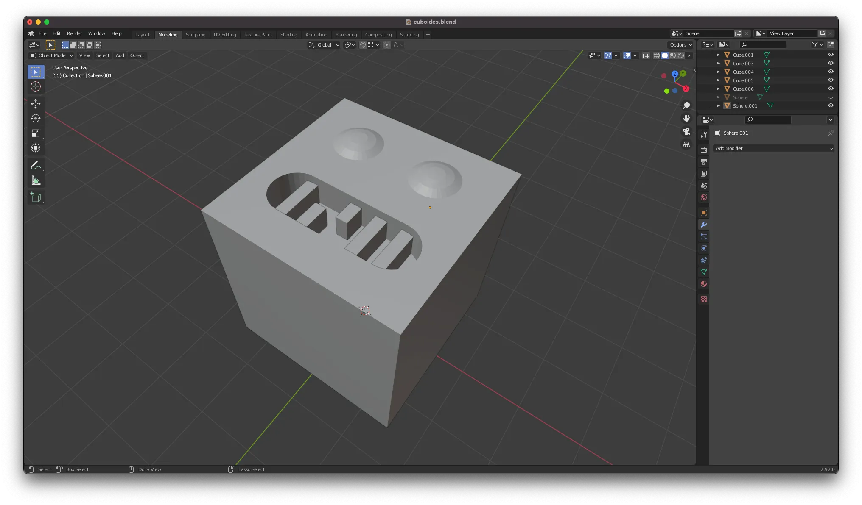Viewport: 862px width, 505px height.
Task: Hide Cube.003 in the viewport
Action: pos(831,63)
